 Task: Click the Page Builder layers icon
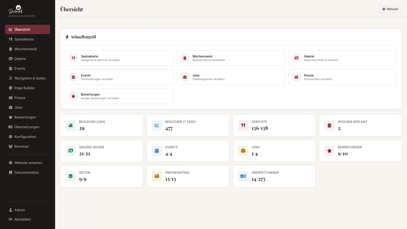[10, 88]
